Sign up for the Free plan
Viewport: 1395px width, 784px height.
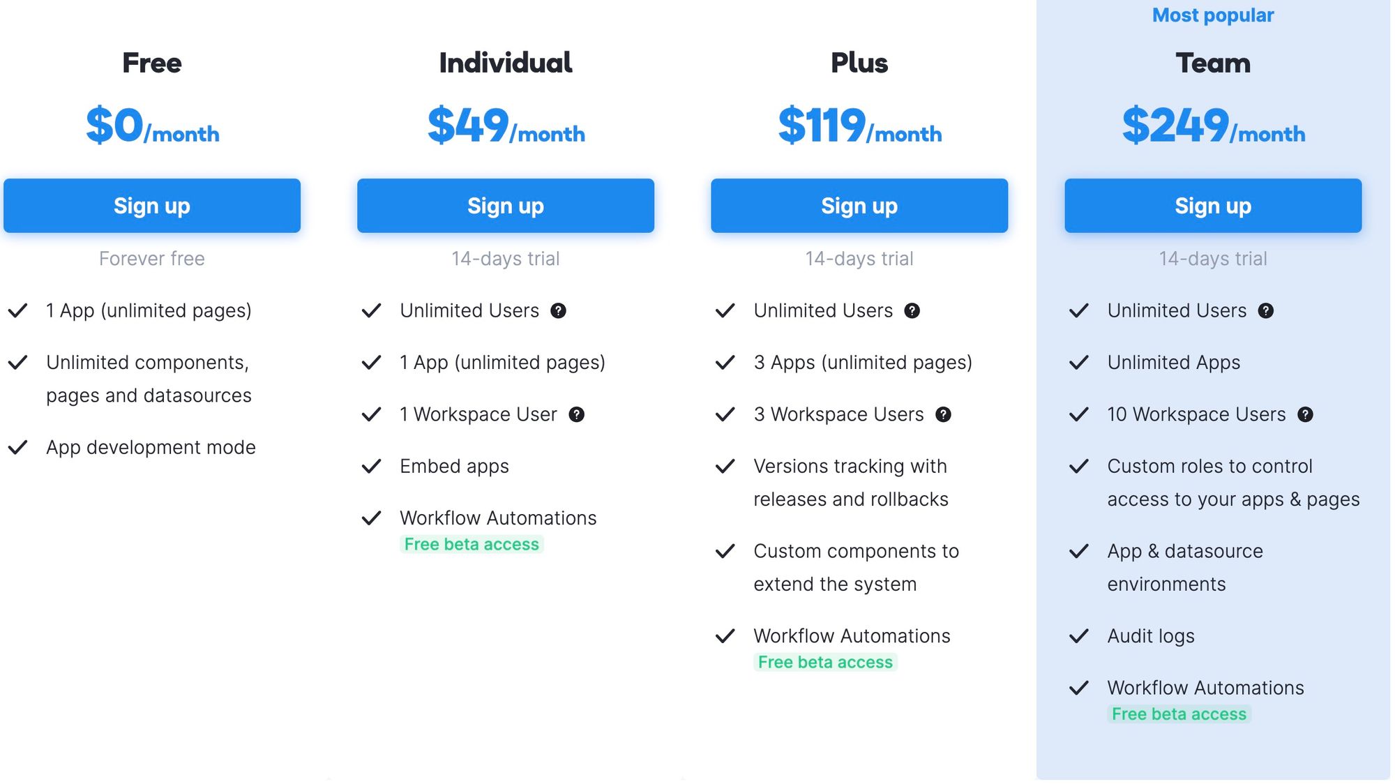[x=152, y=206]
